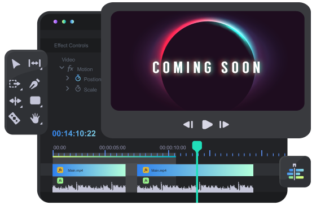Select the Hand tool
Screen dimensions: 325x214
point(35,119)
